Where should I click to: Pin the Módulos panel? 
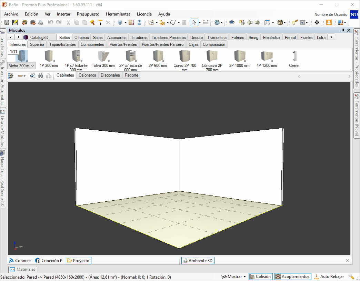(343, 30)
